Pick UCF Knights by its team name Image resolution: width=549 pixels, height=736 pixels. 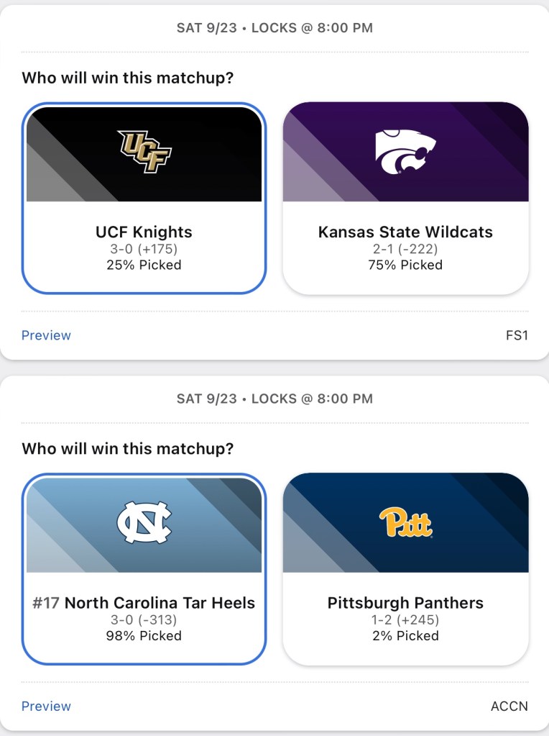point(144,232)
